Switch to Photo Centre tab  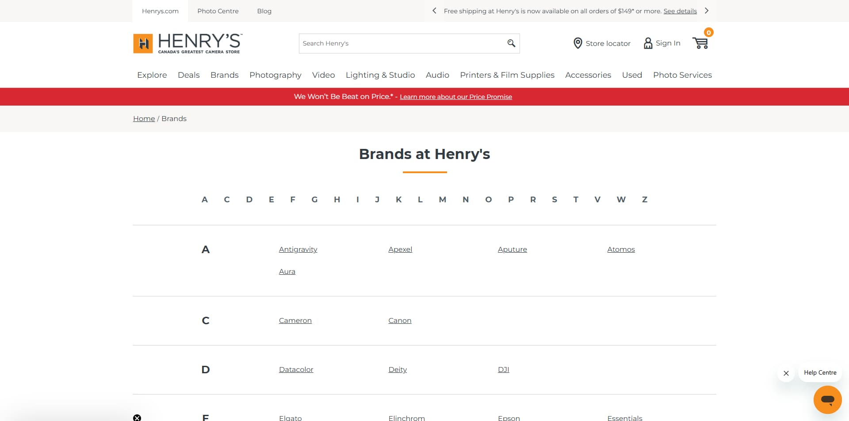click(x=218, y=11)
